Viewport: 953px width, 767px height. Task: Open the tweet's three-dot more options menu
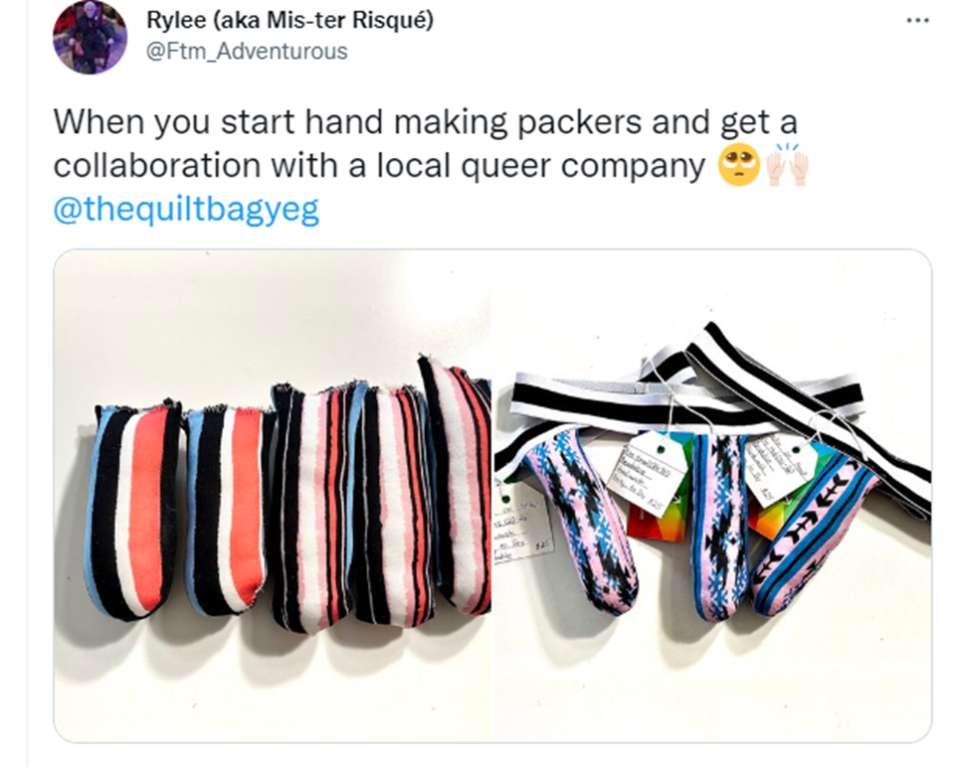917,21
